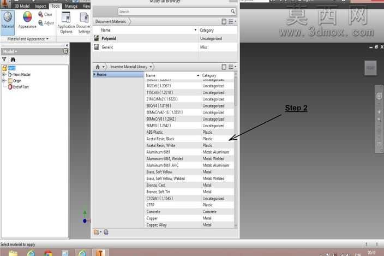Open the Appearance color wheel tool
The image size is (384, 256).
pos(27,20)
